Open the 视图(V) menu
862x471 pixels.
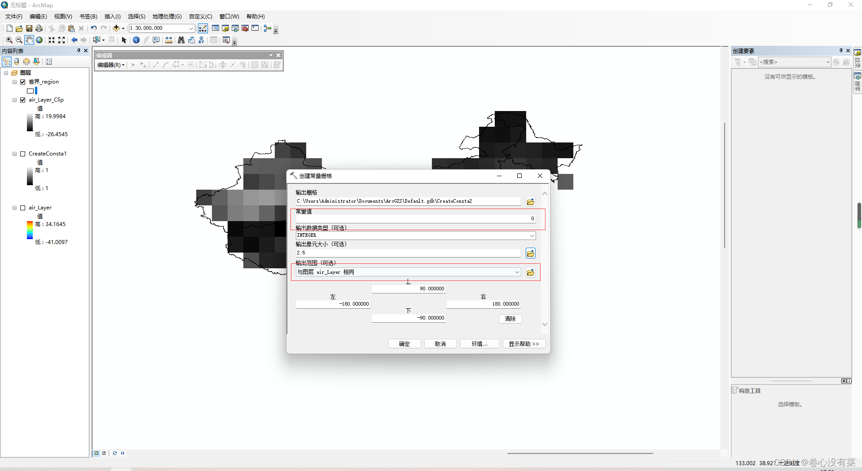tap(63, 17)
